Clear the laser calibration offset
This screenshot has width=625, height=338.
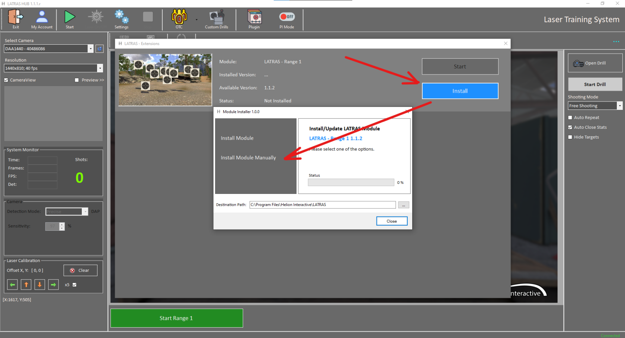point(80,271)
